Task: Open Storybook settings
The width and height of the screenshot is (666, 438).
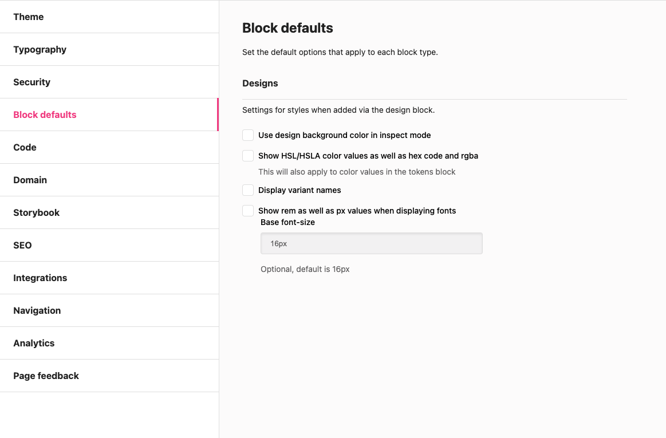Action: pos(109,213)
